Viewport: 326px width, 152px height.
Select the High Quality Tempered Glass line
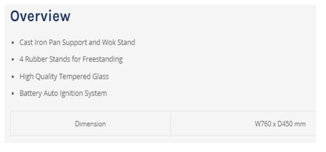coord(64,76)
